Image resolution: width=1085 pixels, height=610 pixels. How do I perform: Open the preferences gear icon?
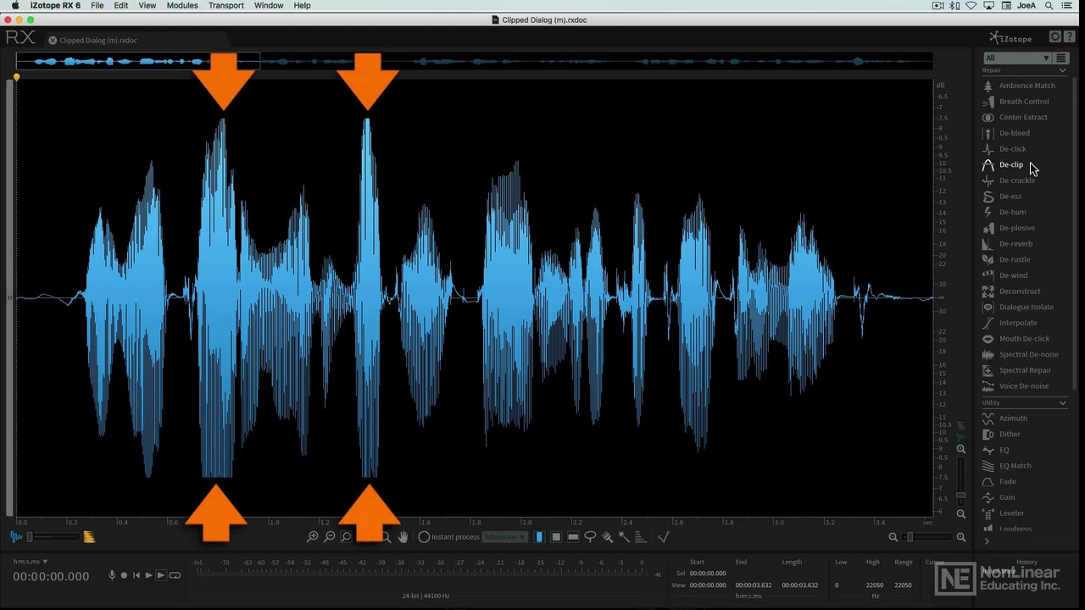click(x=1055, y=37)
